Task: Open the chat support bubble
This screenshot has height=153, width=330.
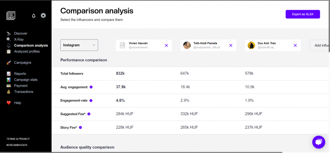Action: (x=318, y=142)
